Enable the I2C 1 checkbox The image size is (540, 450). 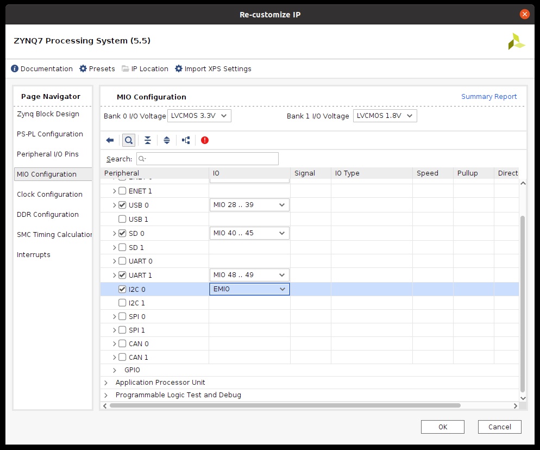[122, 303]
